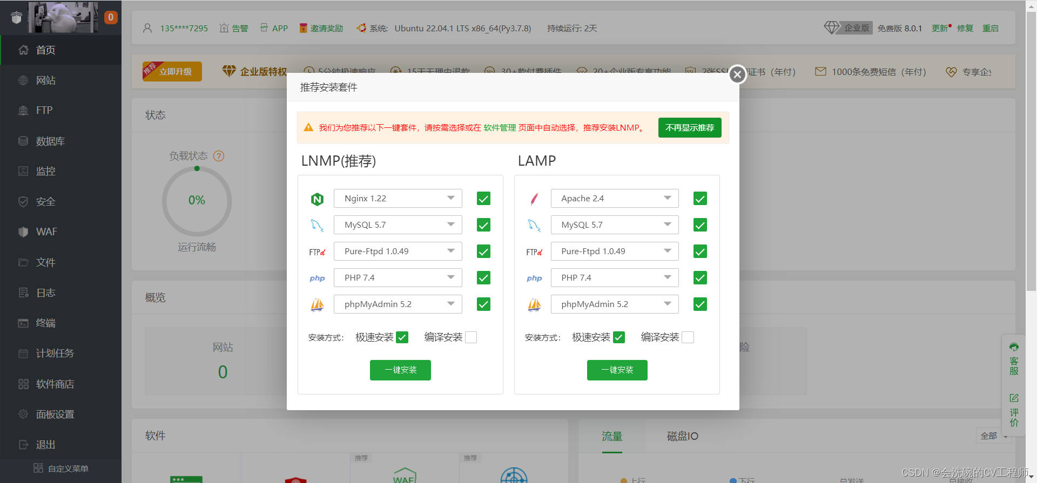
Task: Click the FTPd icon in LNMP column
Action: [318, 252]
